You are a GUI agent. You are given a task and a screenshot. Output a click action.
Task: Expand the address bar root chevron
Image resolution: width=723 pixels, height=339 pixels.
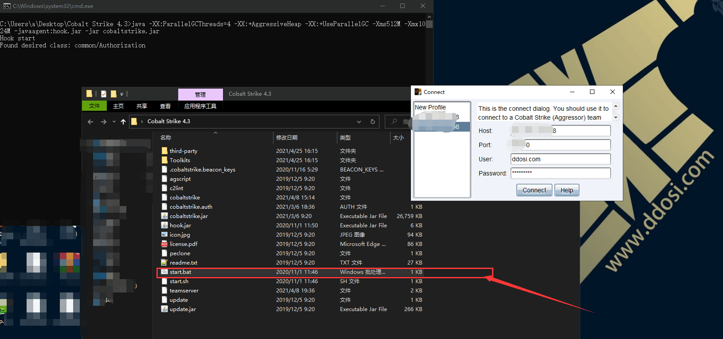(142, 121)
